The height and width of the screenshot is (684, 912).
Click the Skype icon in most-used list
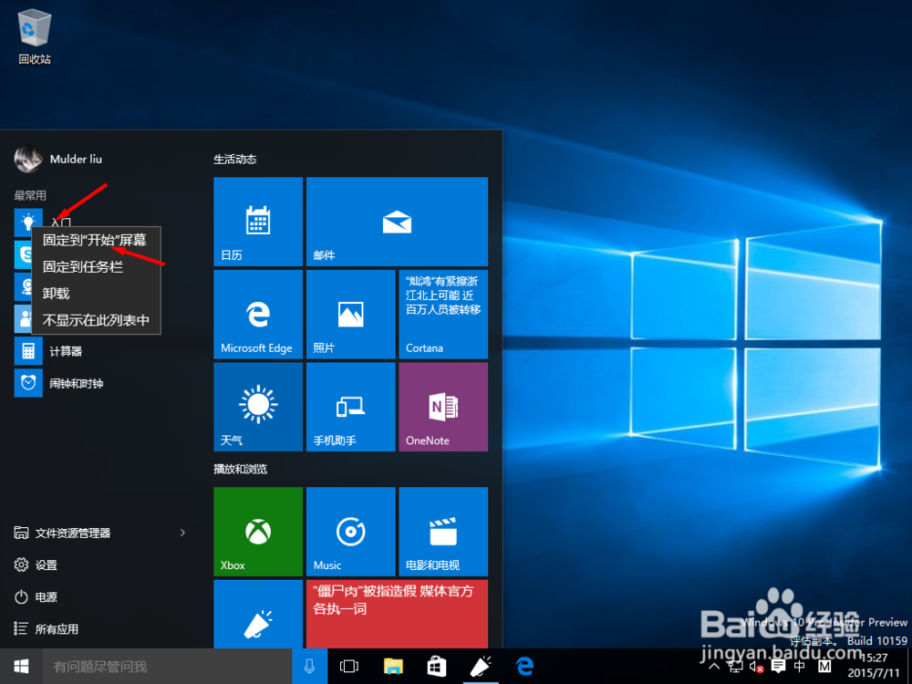(23, 254)
